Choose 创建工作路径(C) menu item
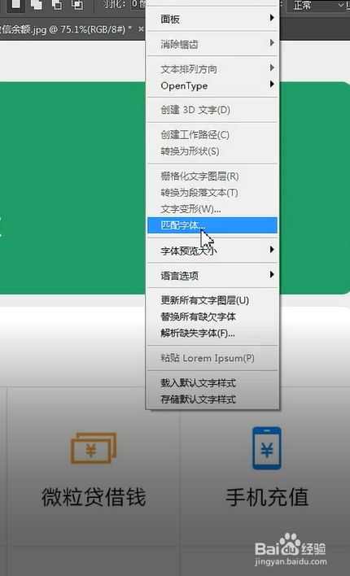Viewport: 350px width, 576px height. pos(212,135)
